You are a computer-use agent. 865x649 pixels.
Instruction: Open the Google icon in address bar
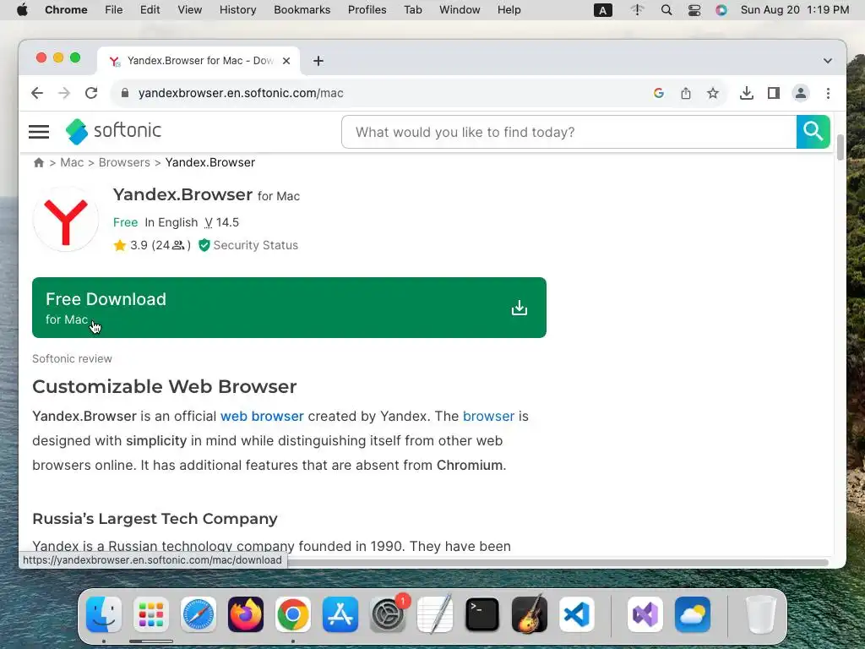pyautogui.click(x=659, y=93)
